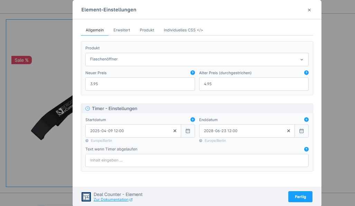The width and height of the screenshot is (355, 206).
Task: Switch to the Erweitert tab
Action: click(x=122, y=30)
